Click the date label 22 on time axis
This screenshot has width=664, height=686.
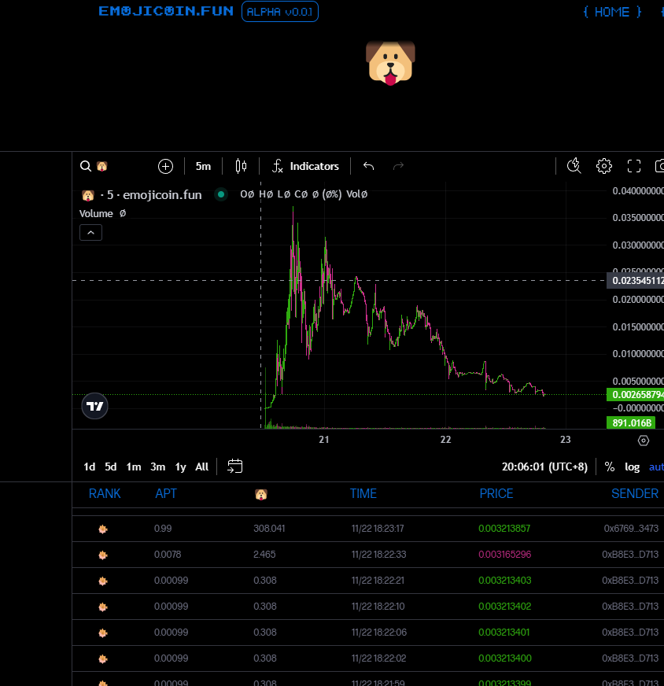pyautogui.click(x=445, y=440)
